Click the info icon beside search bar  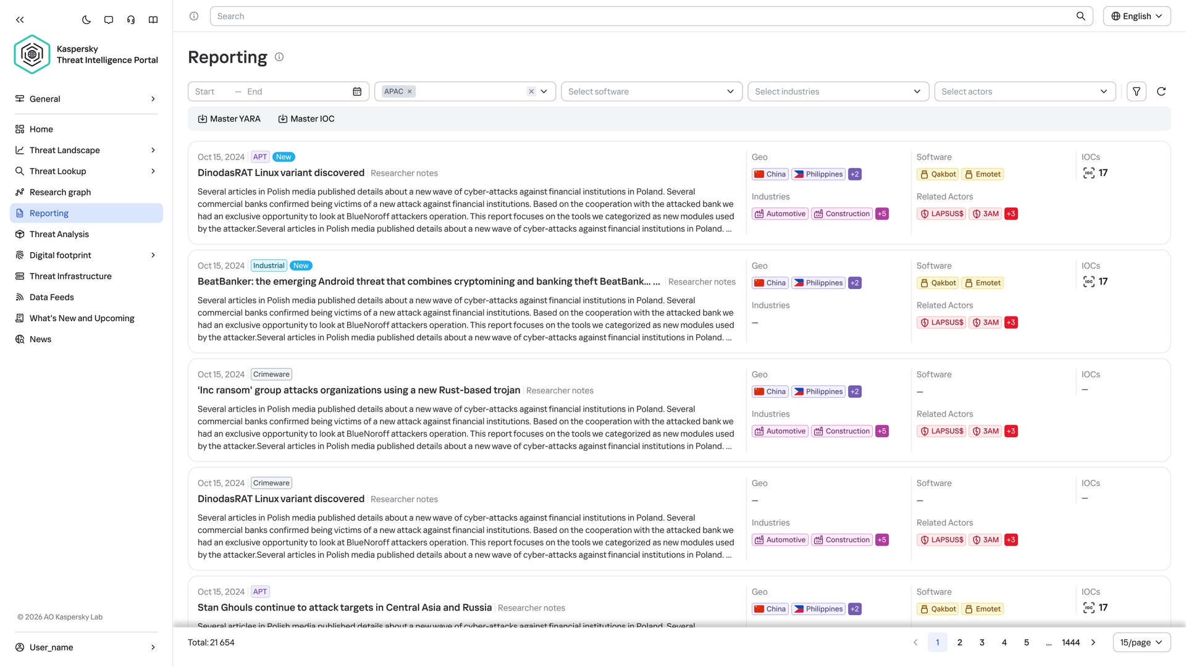click(x=194, y=16)
